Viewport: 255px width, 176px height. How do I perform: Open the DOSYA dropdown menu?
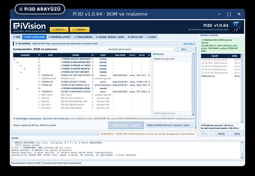pos(59,30)
